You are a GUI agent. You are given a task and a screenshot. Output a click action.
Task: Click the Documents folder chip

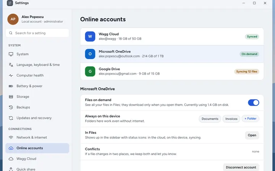coord(210,119)
